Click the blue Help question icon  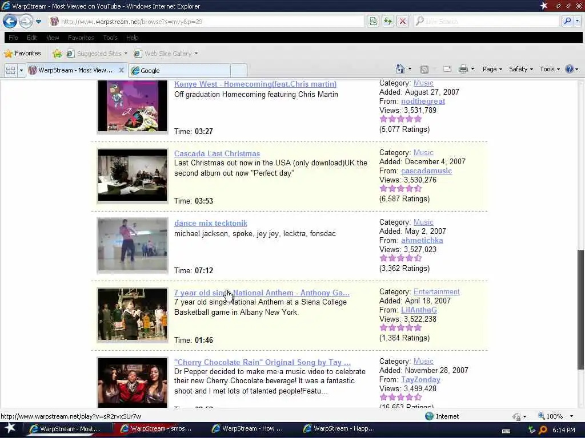570,69
